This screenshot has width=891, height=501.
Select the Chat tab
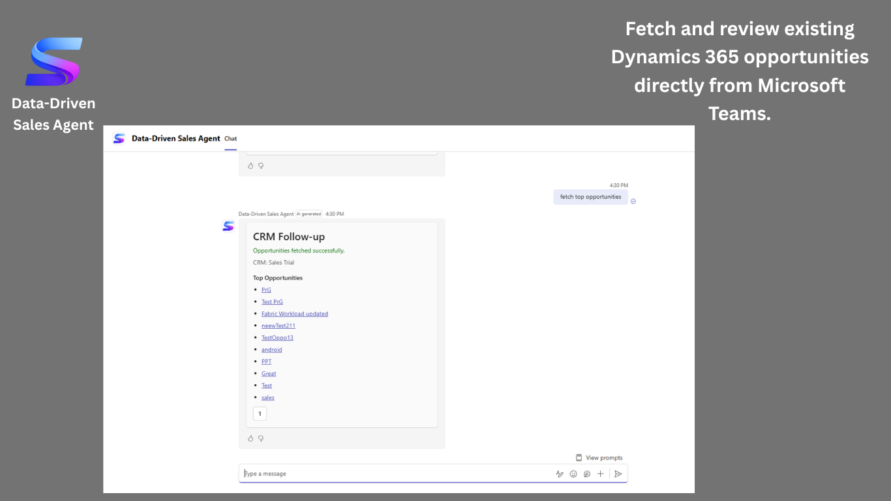point(231,138)
